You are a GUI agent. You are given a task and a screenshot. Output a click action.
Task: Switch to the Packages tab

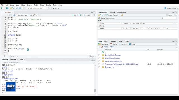113,41
